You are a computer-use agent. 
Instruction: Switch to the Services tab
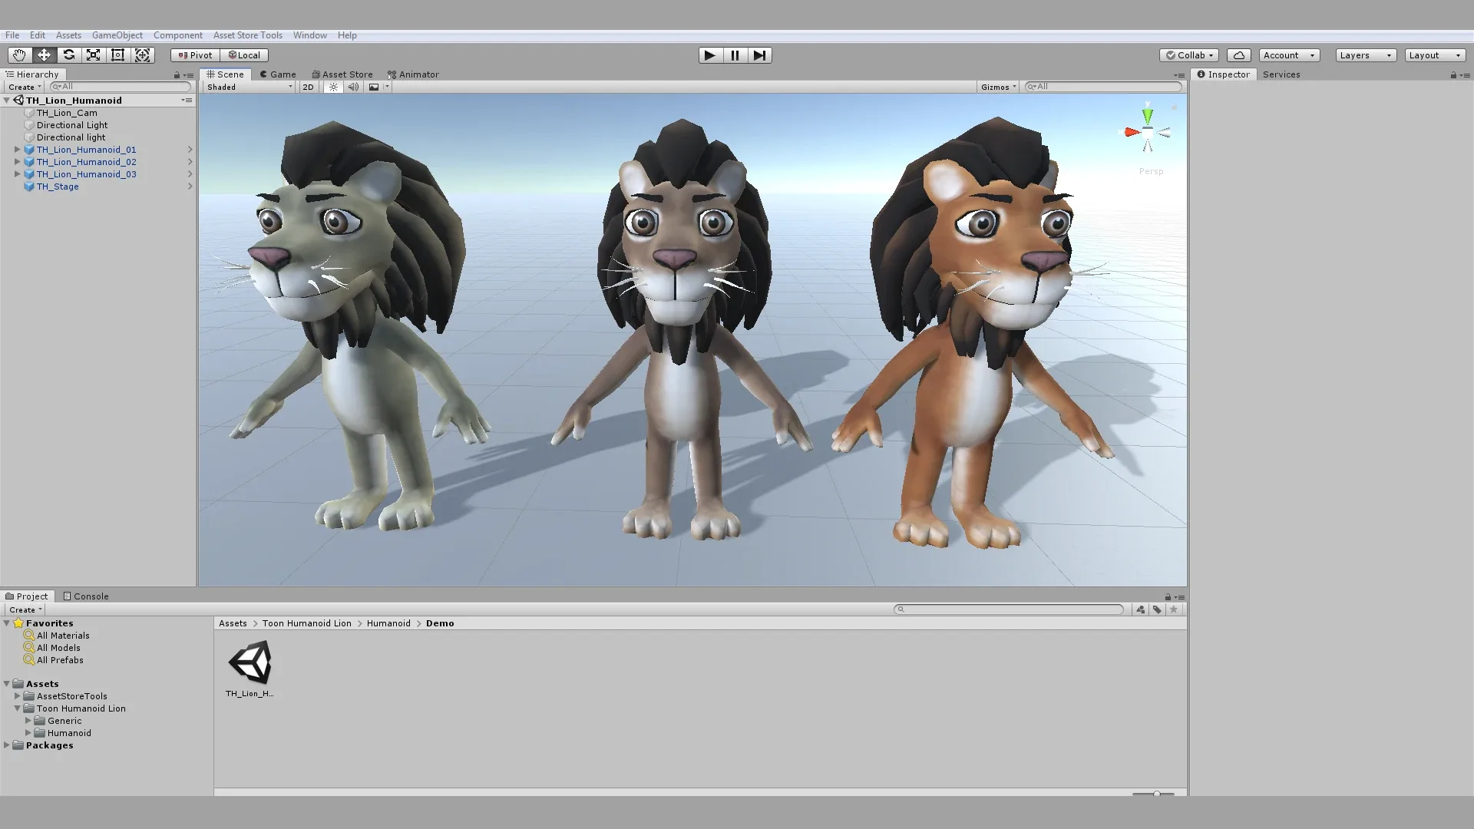pos(1281,74)
